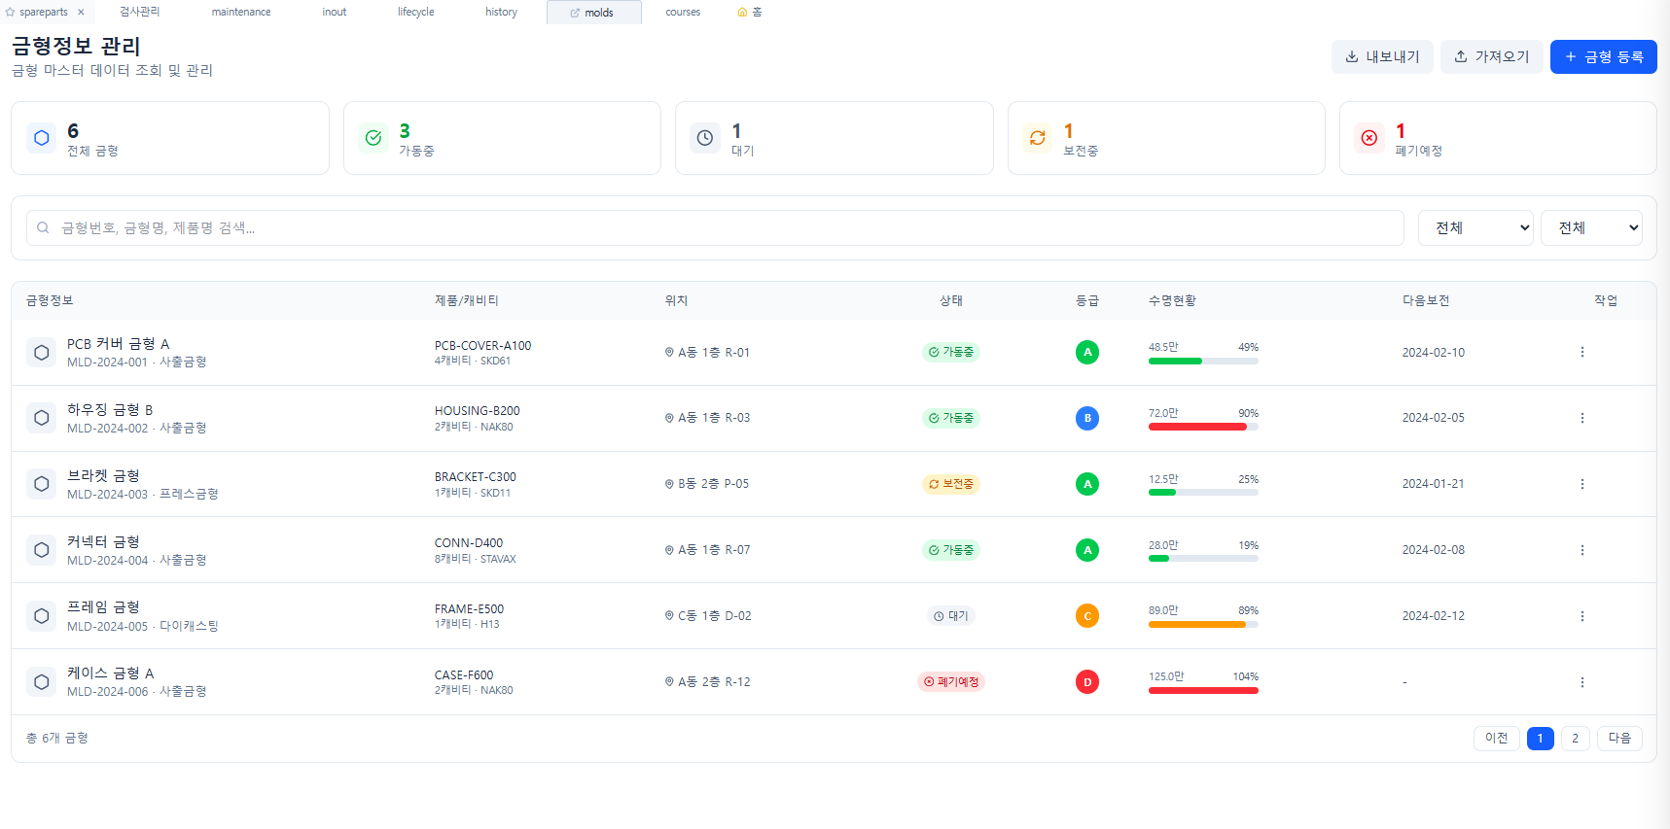Viewport: 1670px width, 829px height.
Task: Open the first 전체 filter dropdown
Action: click(1475, 227)
